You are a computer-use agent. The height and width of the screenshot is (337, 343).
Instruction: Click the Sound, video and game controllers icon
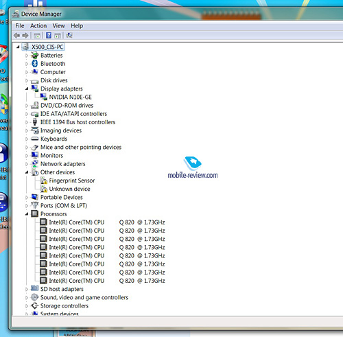[x=35, y=297]
